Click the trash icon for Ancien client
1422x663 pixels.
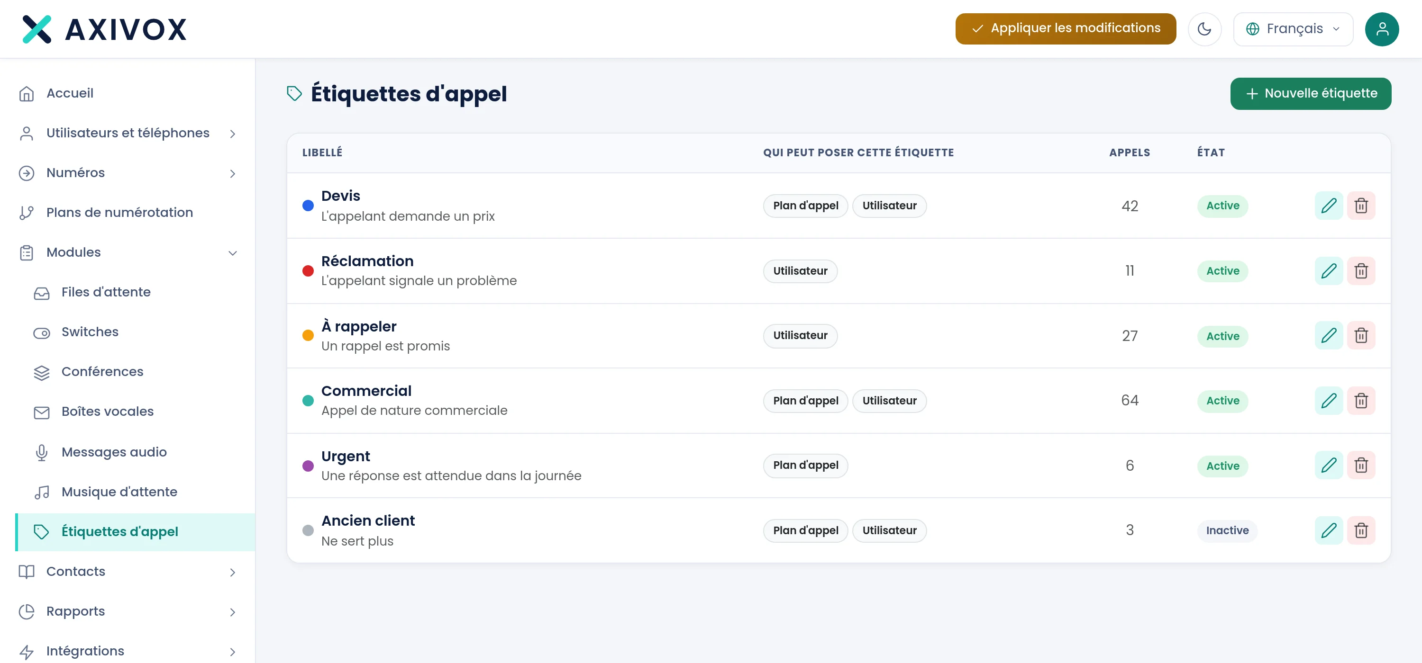pyautogui.click(x=1361, y=530)
